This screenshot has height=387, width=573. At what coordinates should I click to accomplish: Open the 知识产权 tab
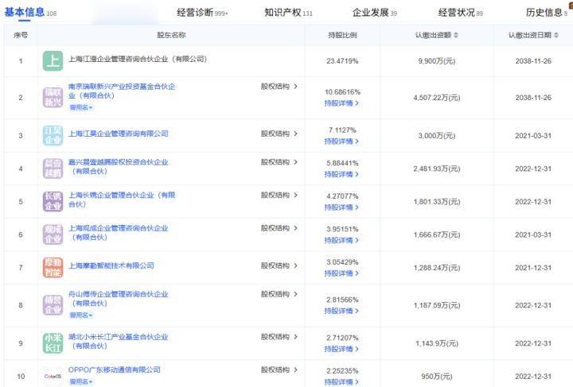tap(288, 13)
